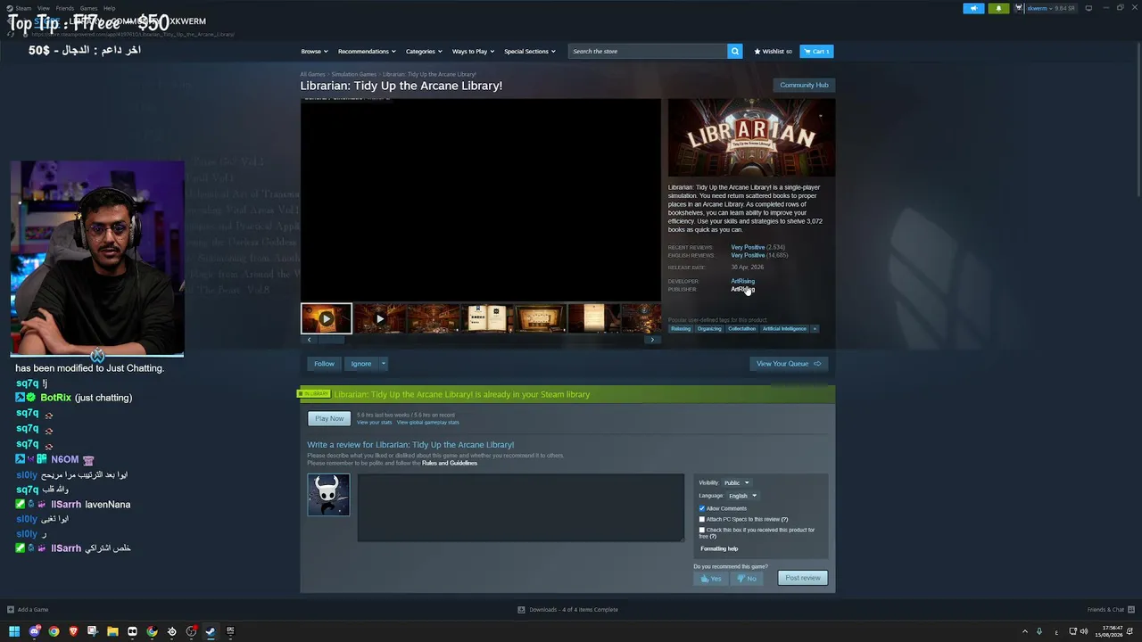Open the Help menu
Image resolution: width=1142 pixels, height=642 pixels.
point(109,8)
